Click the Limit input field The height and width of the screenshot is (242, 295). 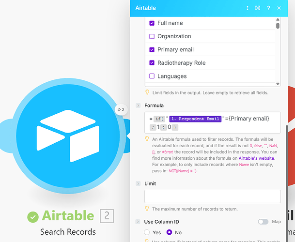coord(212,197)
